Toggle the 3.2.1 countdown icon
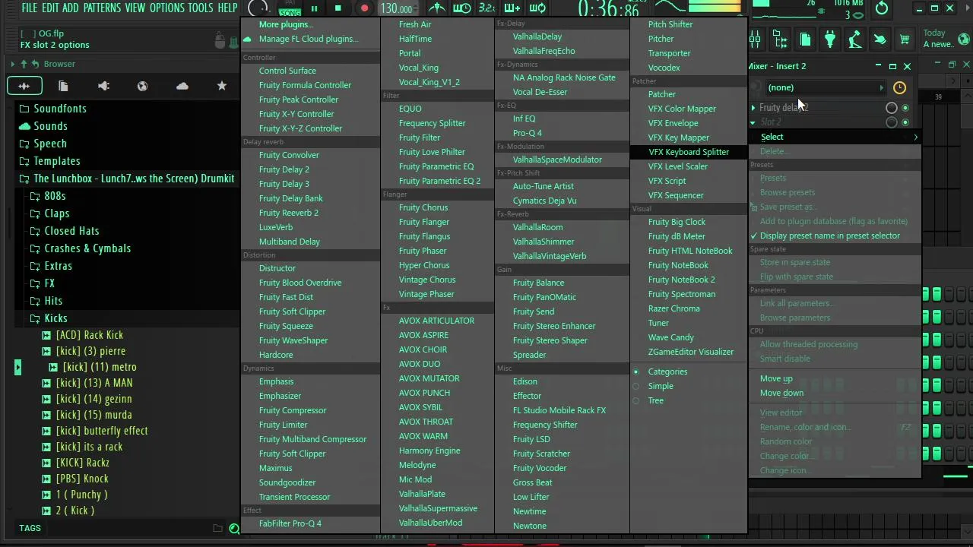 click(486, 8)
